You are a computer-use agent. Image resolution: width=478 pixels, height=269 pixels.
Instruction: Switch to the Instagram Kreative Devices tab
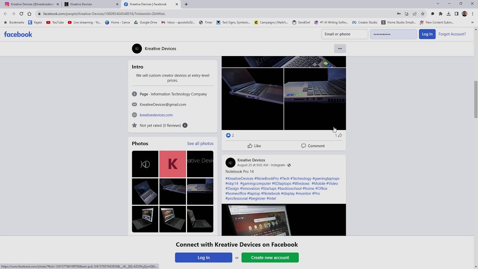[32, 4]
